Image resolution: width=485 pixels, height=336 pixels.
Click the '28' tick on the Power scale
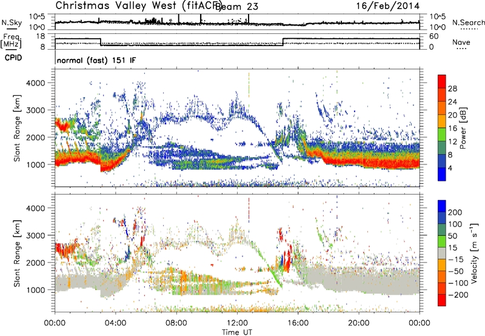click(x=452, y=89)
